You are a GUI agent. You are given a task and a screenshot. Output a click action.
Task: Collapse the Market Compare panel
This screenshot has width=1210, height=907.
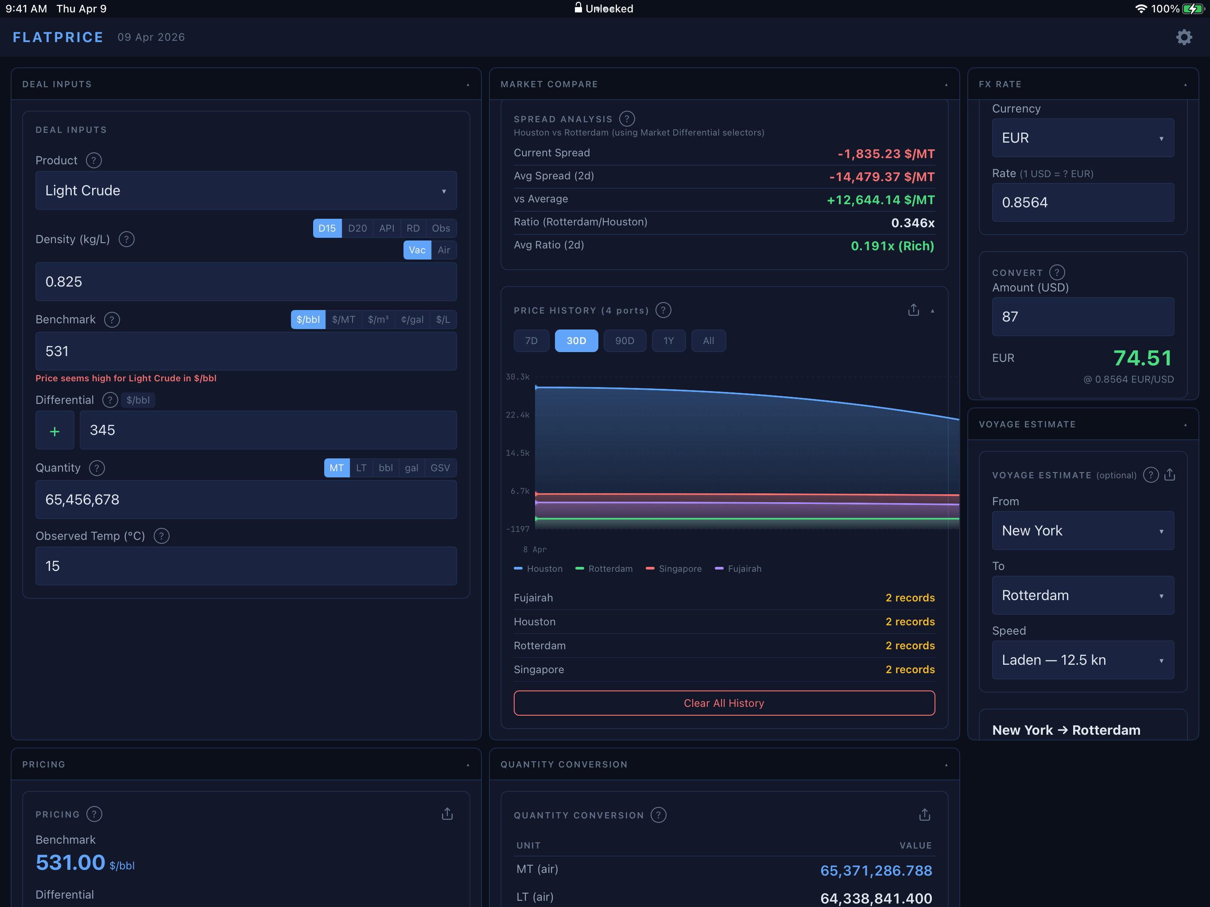946,84
